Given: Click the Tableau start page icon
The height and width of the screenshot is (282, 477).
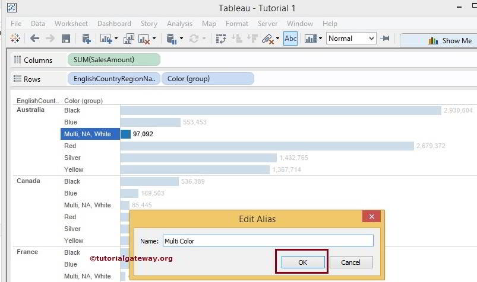Looking at the screenshot, I should 15,39.
